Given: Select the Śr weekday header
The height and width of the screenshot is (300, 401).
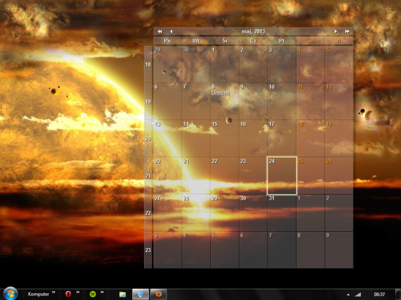Looking at the screenshot, I should [225, 41].
